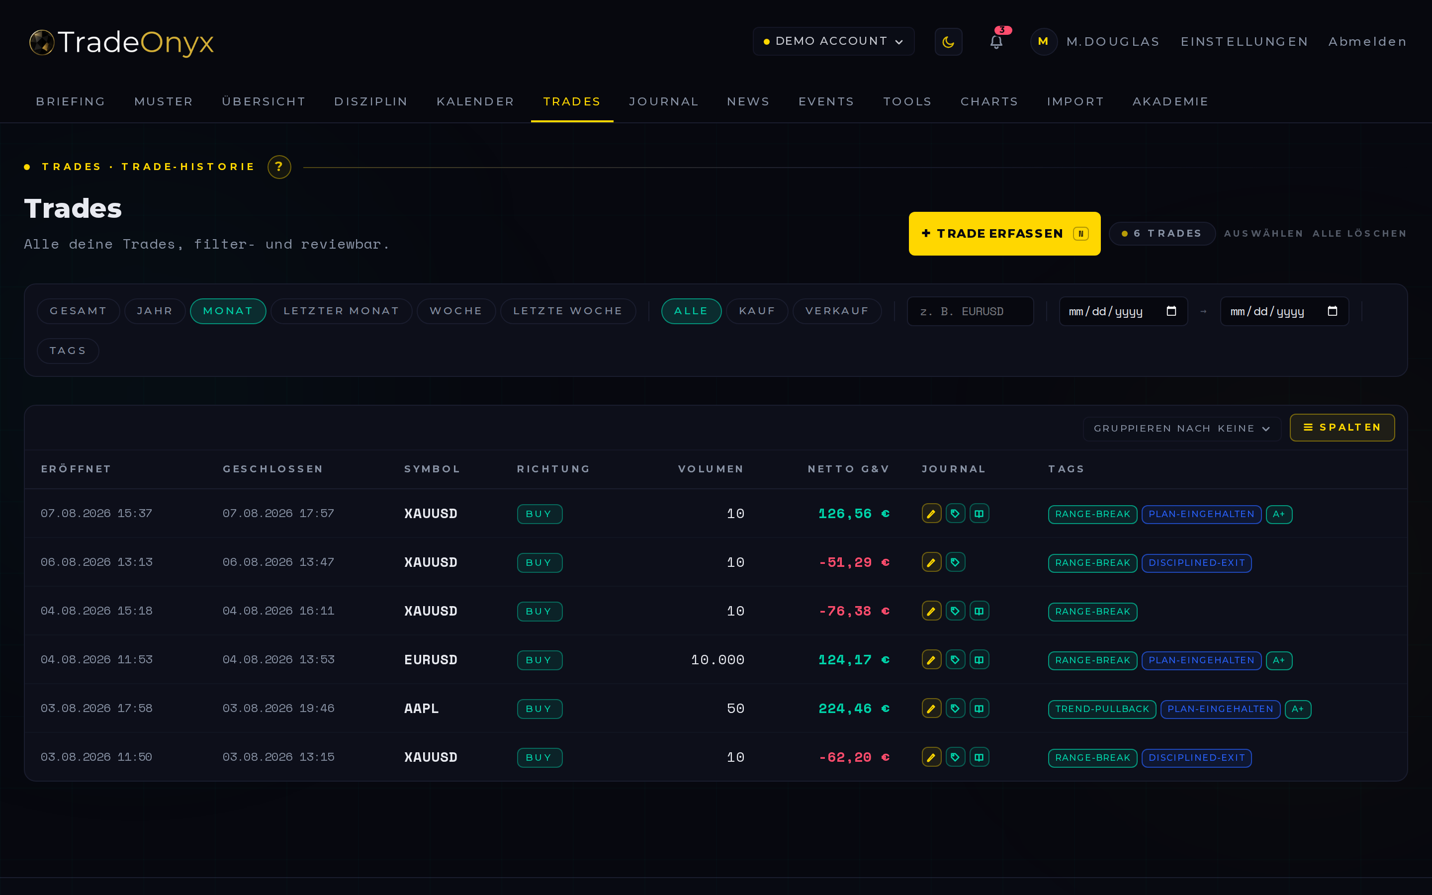Open book icon for AAPL trade

point(980,709)
